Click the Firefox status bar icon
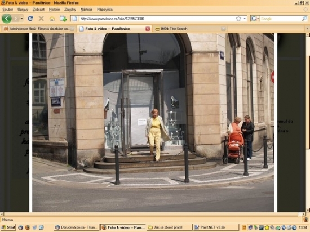The image size is (310, 232). (305, 220)
